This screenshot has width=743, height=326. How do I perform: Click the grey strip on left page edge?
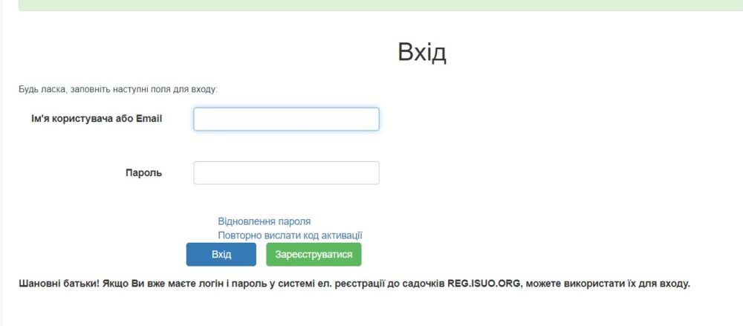pyautogui.click(x=1, y=163)
